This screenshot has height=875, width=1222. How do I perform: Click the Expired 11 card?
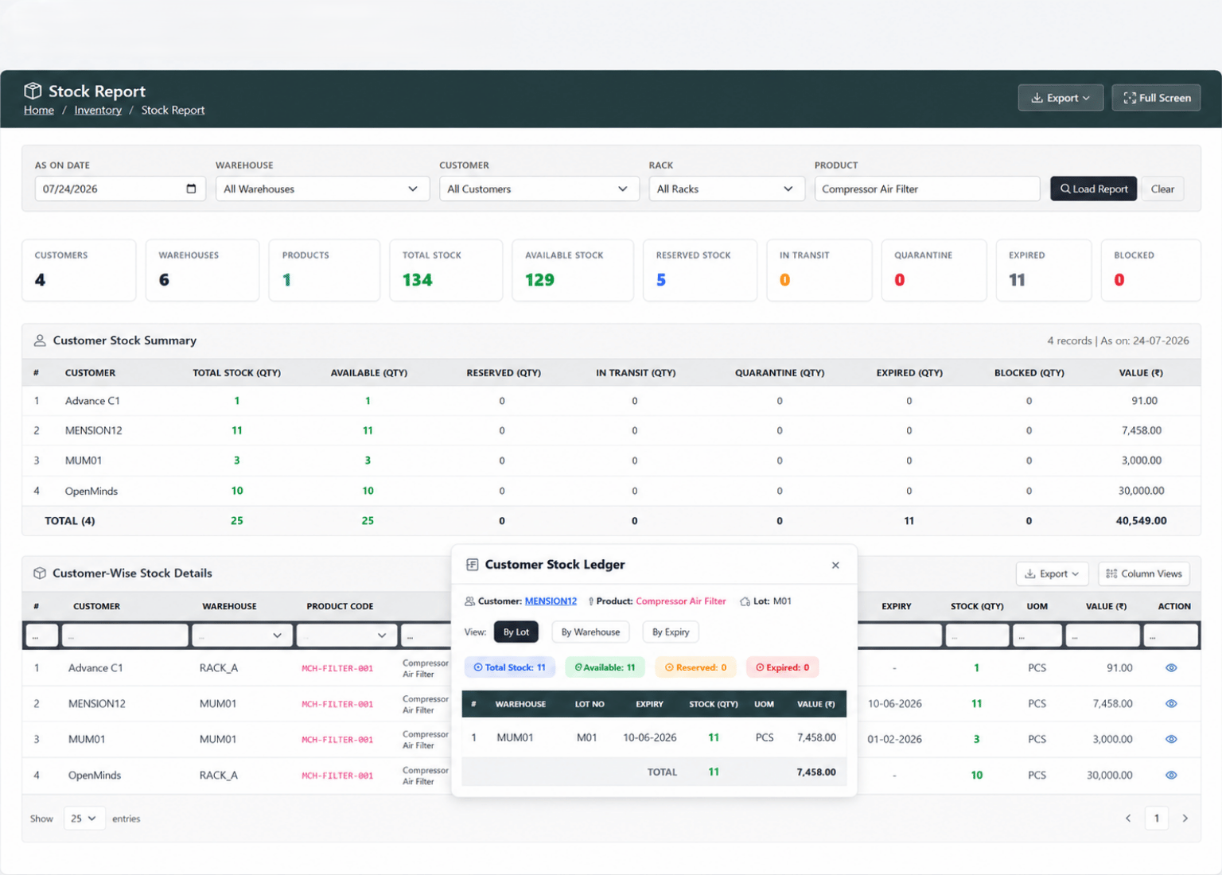tap(1043, 270)
